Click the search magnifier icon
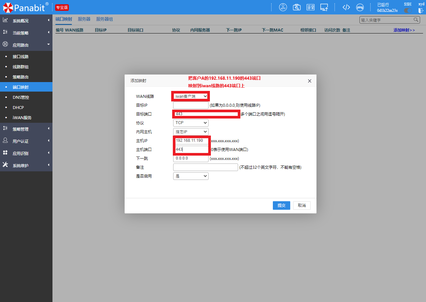 pos(416,20)
